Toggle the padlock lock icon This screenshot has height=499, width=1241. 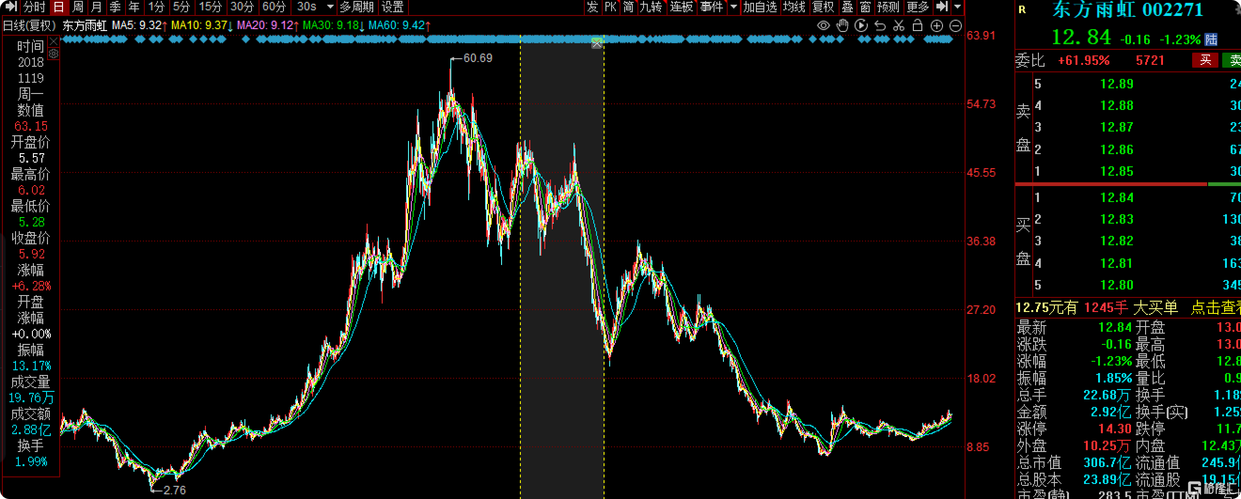pos(917,25)
